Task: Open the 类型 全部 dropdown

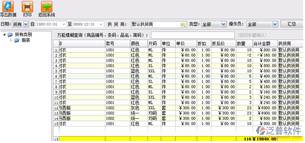Action: tap(224, 24)
